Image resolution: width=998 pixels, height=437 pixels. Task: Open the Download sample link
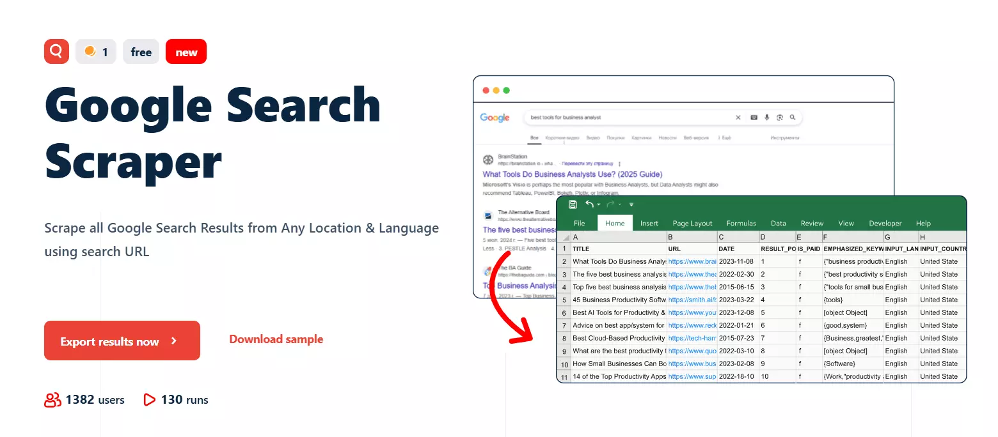tap(276, 339)
